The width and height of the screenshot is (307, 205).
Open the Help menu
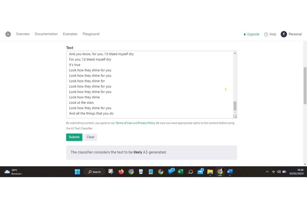[270, 34]
